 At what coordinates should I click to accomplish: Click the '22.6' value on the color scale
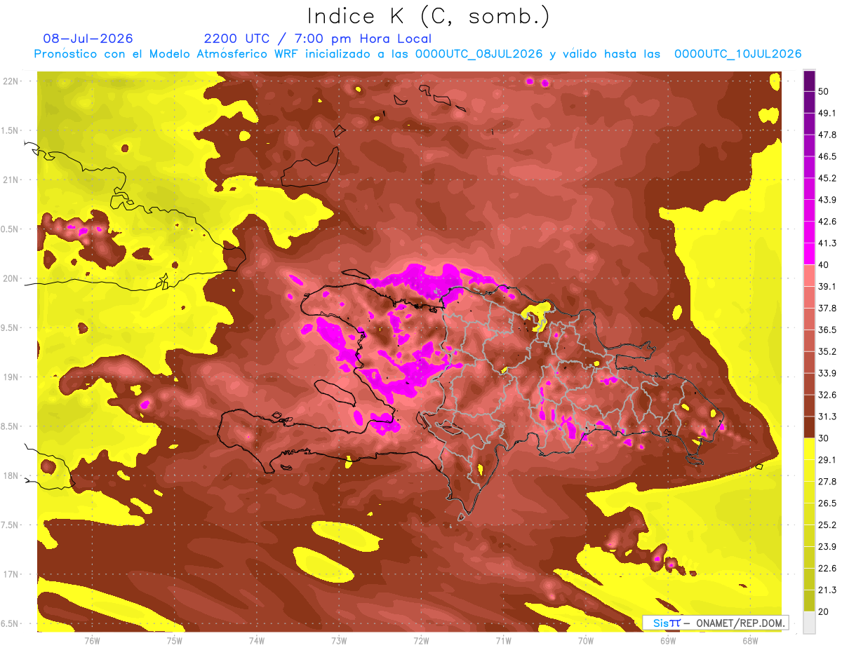[x=827, y=568]
